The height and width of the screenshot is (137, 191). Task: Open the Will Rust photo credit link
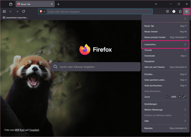[x=20, y=130]
